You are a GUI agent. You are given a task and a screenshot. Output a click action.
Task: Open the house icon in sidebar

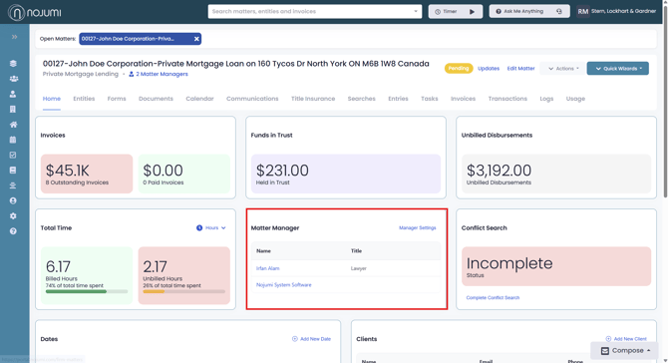coord(13,125)
